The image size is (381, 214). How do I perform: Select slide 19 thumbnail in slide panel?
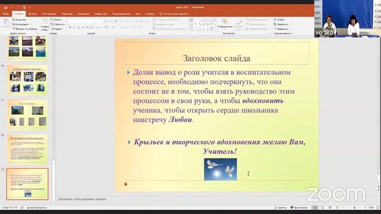(27, 184)
